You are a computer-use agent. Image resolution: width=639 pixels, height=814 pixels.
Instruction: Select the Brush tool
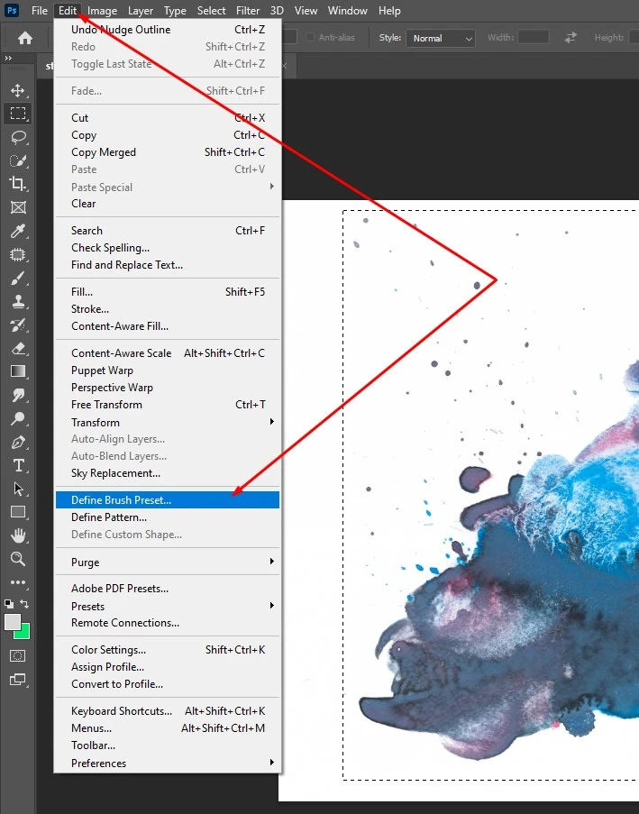pyautogui.click(x=18, y=279)
